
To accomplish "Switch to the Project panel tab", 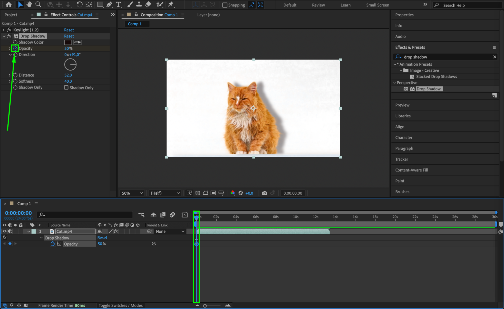I will [11, 15].
